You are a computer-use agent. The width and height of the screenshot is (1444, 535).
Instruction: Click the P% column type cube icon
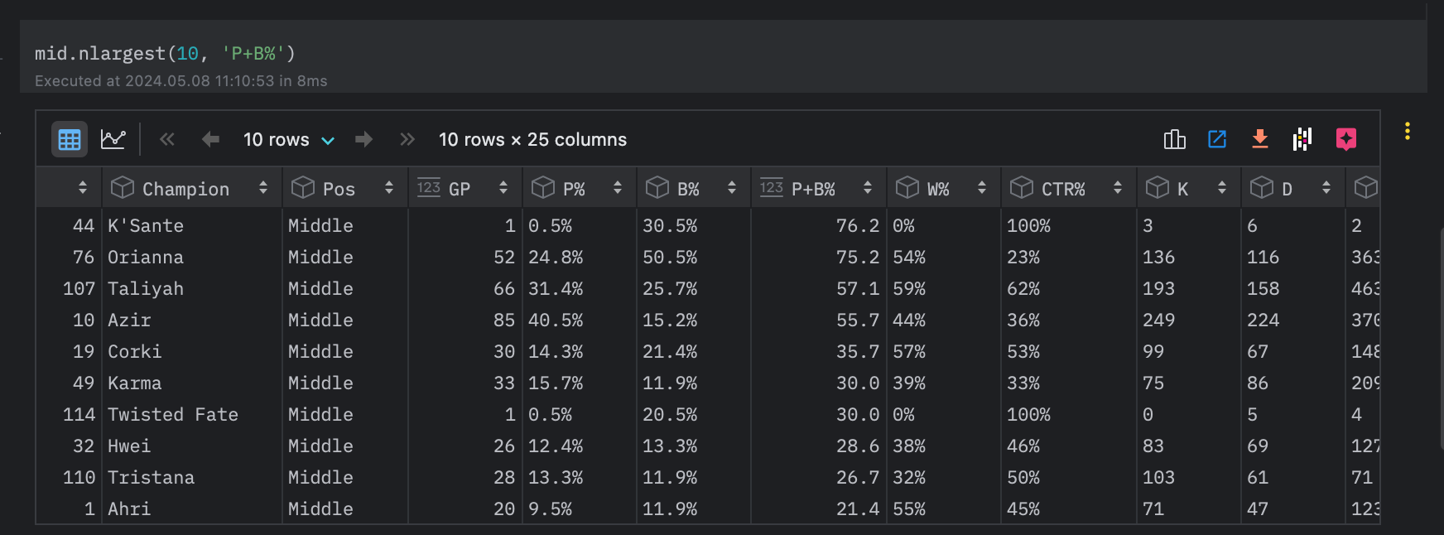543,188
